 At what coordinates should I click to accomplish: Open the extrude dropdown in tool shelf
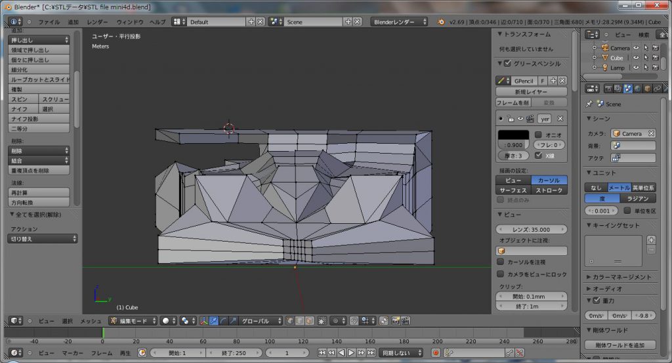tap(39, 40)
